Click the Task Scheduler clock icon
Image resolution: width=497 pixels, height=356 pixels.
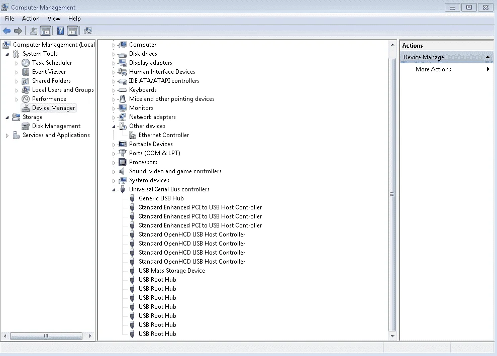pos(26,63)
